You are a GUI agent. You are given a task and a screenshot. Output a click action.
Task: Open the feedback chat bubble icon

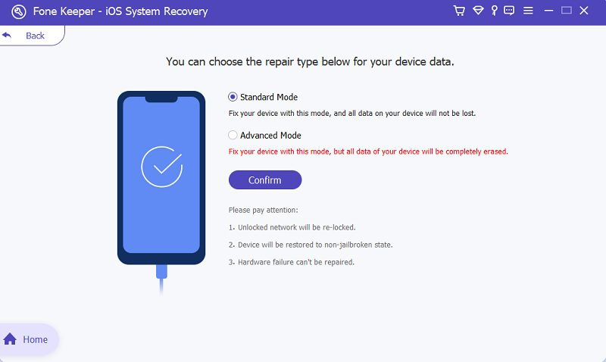[509, 11]
